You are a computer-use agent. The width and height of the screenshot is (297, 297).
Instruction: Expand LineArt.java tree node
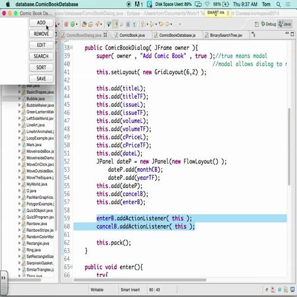[x=20, y=125]
